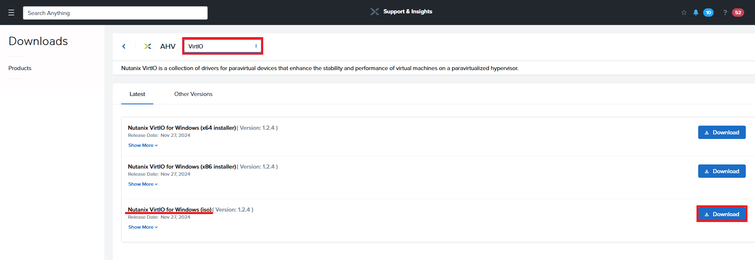Open the help question mark icon
The image size is (755, 260).
coord(725,13)
